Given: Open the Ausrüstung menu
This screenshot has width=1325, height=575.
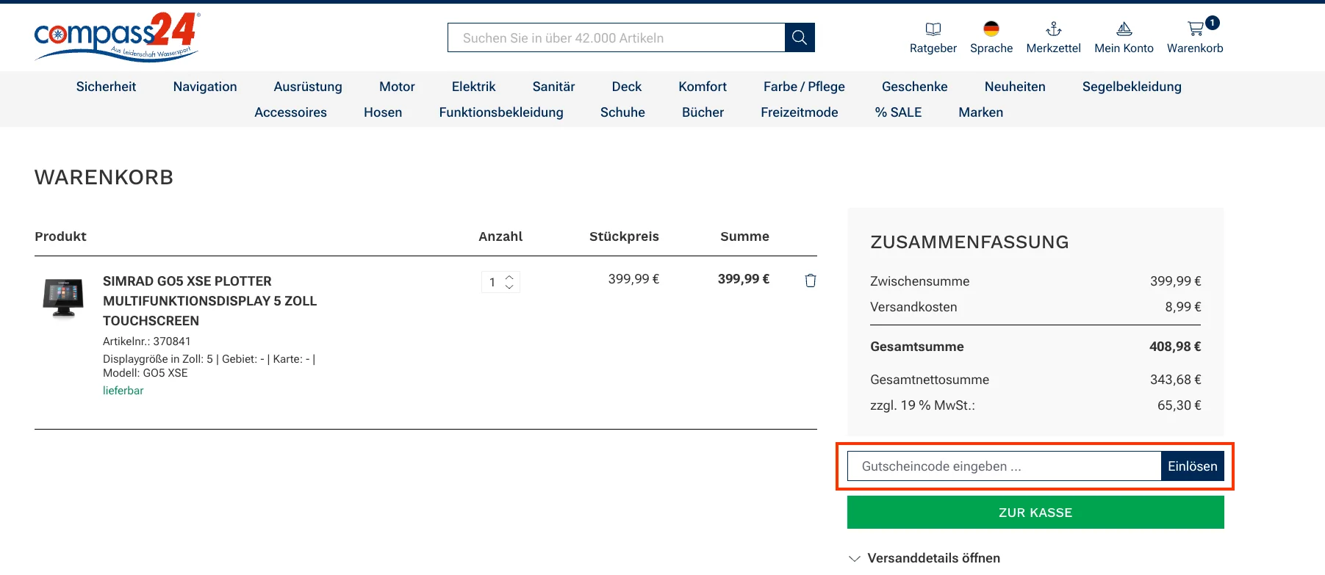Looking at the screenshot, I should coord(308,87).
